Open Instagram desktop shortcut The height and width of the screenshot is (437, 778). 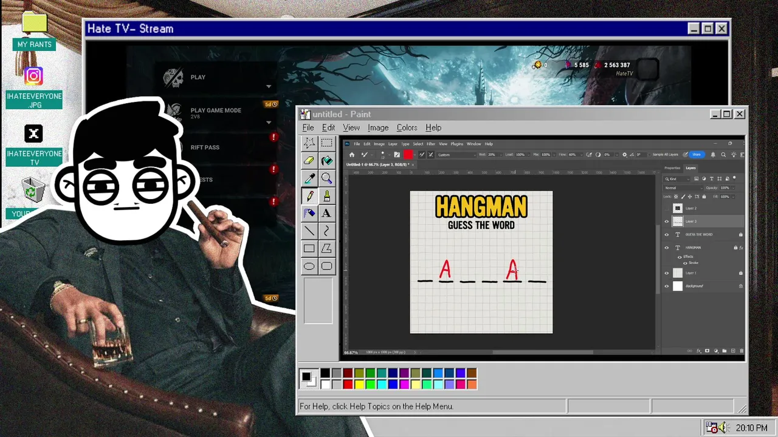click(x=33, y=76)
